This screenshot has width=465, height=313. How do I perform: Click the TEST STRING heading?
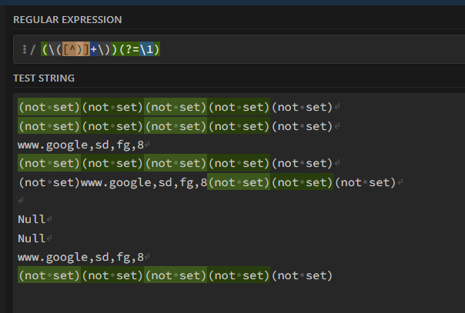pyautogui.click(x=44, y=78)
